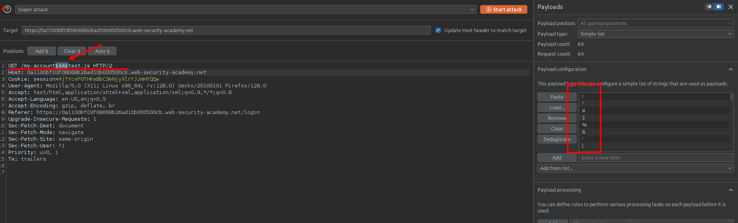This screenshot has height=223, width=738.
Task: Close the Payloads panel
Action: 731,7
